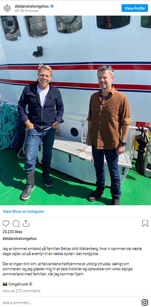Click detdanskekongehus username above the caption
The width and height of the screenshot is (151, 307).
coord(20,239)
